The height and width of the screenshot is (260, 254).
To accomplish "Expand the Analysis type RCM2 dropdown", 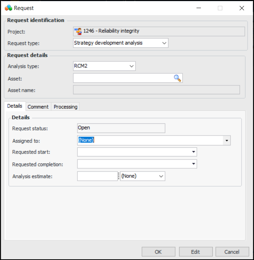I will point(132,66).
